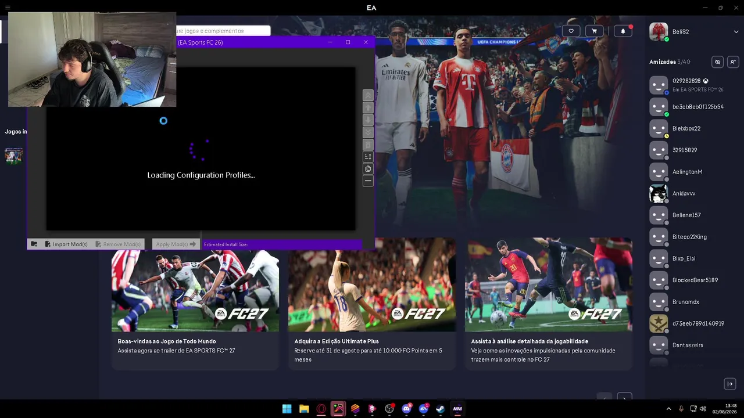Click the Amizades friends heading

663,62
